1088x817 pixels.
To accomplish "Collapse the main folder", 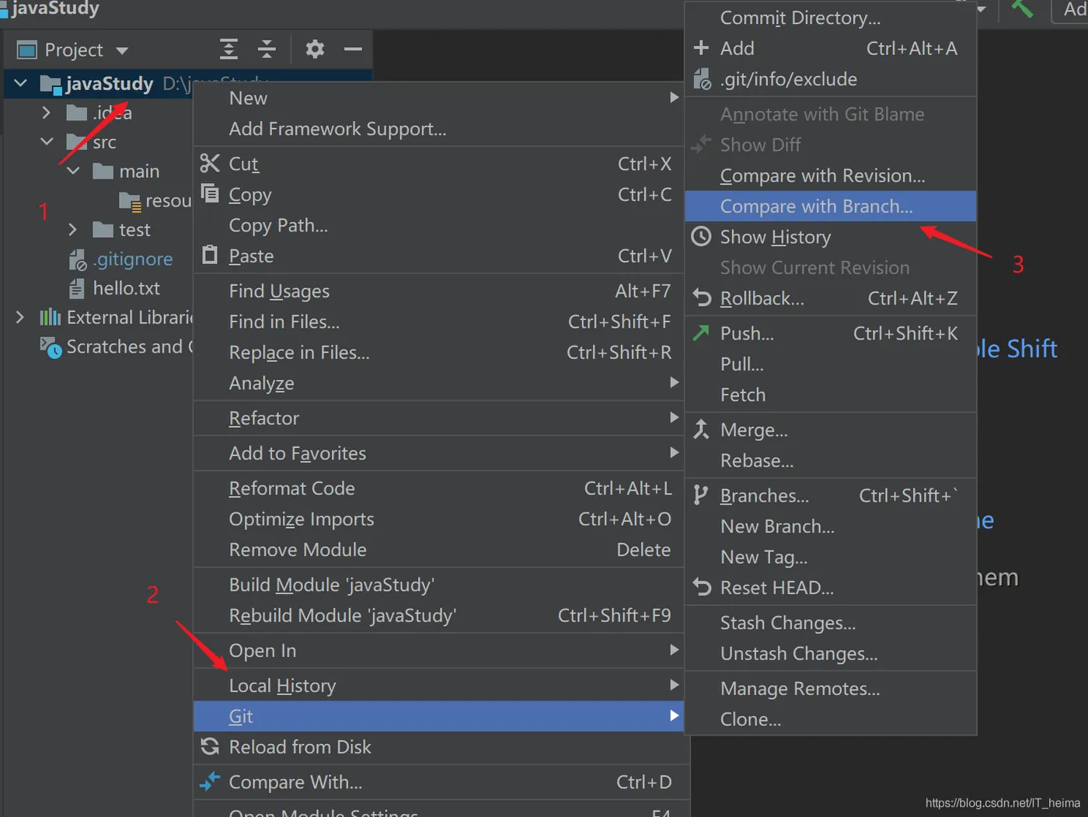I will (73, 171).
